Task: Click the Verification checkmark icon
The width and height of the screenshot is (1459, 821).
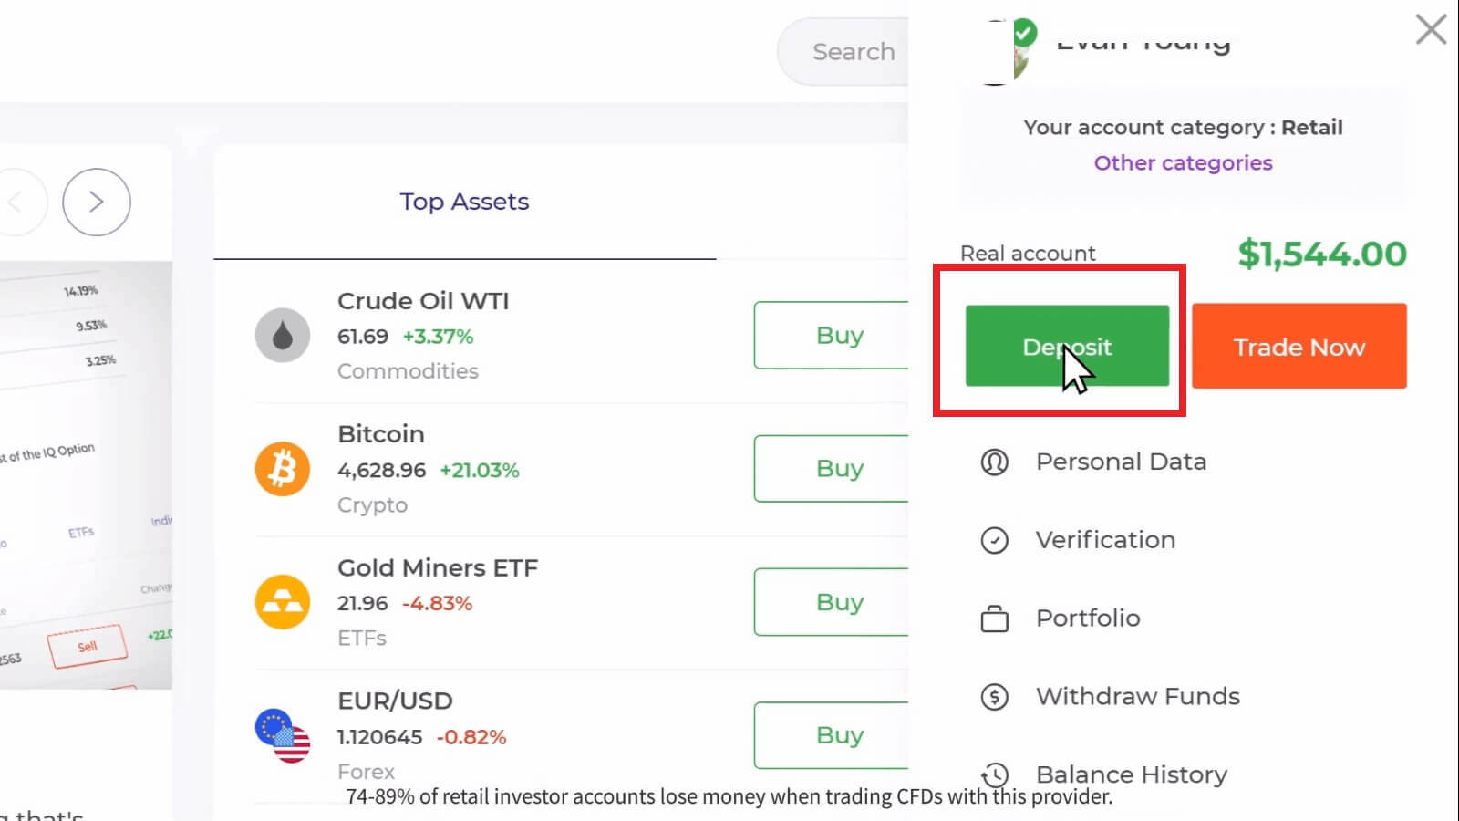Action: click(996, 540)
